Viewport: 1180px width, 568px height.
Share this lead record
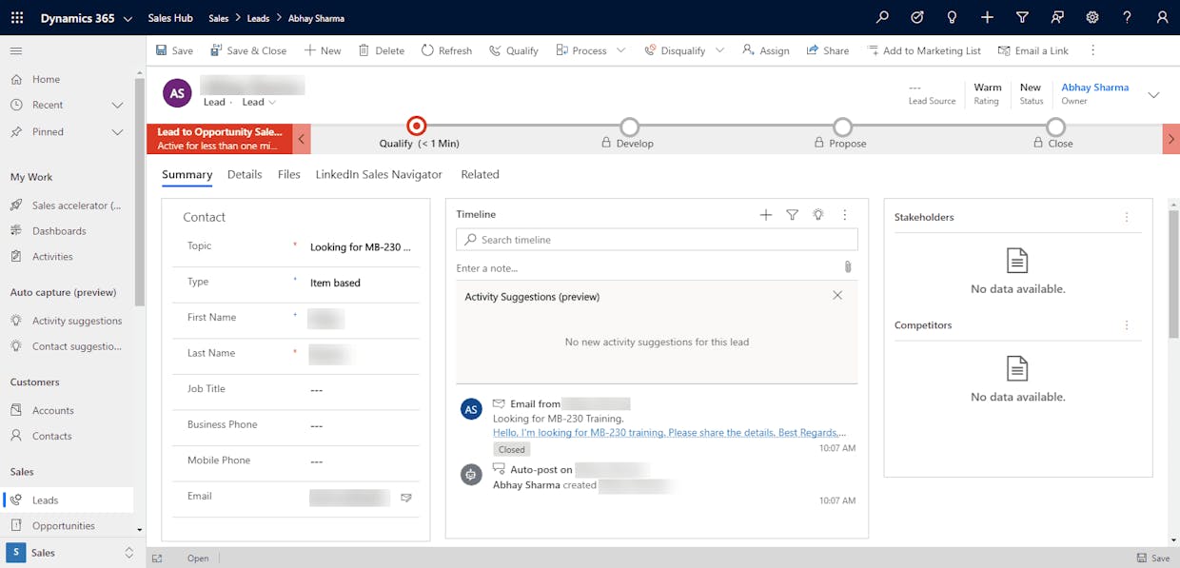click(828, 50)
